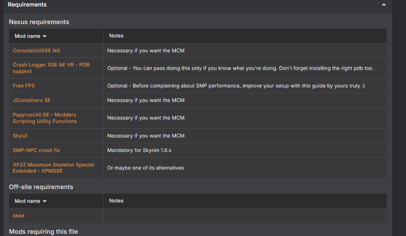Viewport: 406px width, 236px height.
Task: Click the Requirements section header
Action: coord(27,5)
